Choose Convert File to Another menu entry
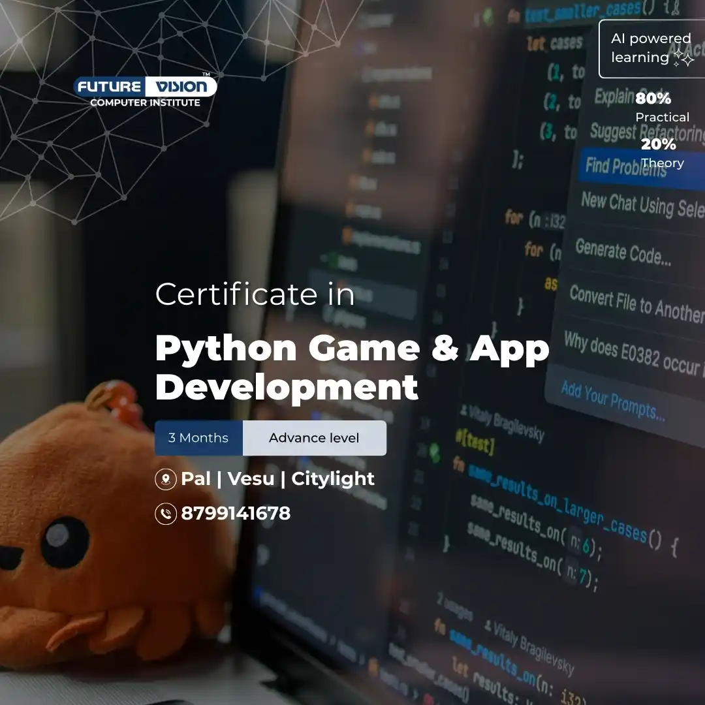 [x=636, y=305]
